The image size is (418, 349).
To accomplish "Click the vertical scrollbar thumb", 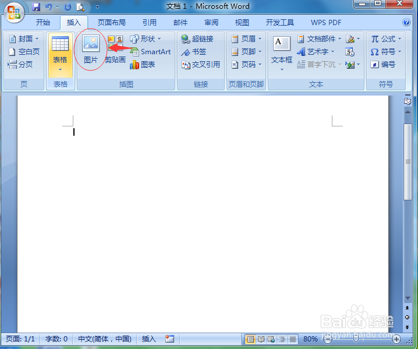I will pyautogui.click(x=408, y=162).
